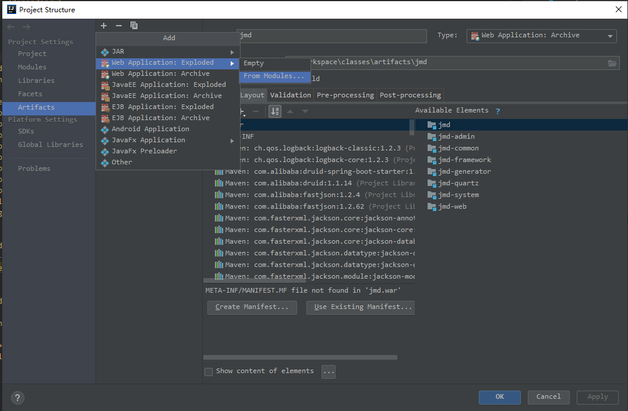Click JavaEE Application: Exploded gift icon

105,85
